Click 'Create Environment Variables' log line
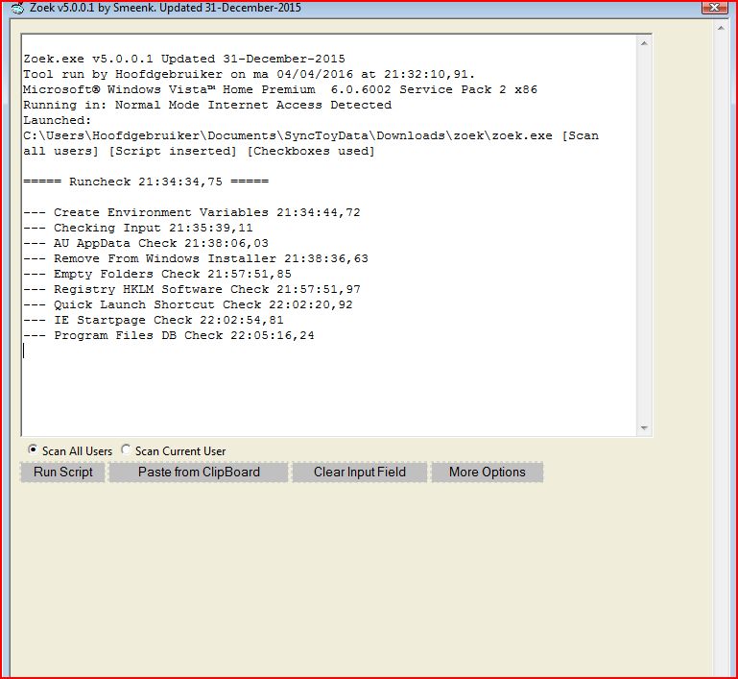The width and height of the screenshot is (738, 679). 192,212
